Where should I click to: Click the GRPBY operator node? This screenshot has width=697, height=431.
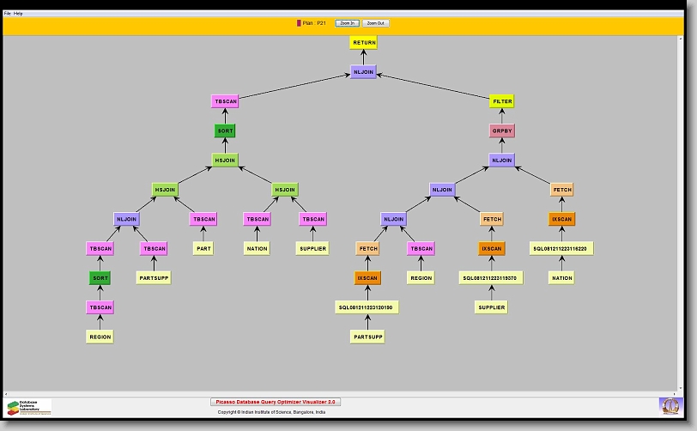click(502, 131)
